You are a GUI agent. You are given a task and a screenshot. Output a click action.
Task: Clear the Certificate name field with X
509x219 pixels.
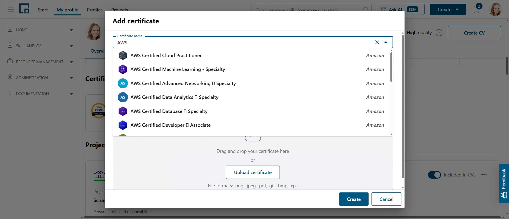[377, 42]
